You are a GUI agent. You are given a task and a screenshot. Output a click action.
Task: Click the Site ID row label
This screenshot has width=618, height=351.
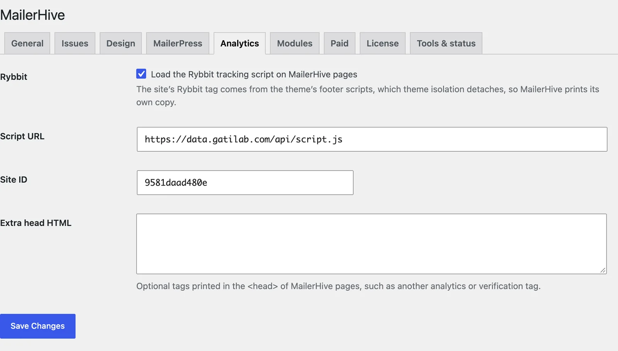click(x=14, y=180)
